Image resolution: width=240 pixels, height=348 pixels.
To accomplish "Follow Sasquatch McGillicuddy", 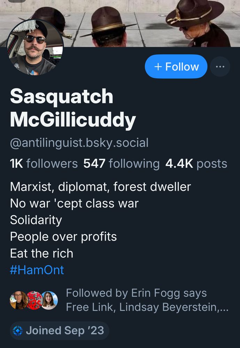I will click(x=176, y=66).
